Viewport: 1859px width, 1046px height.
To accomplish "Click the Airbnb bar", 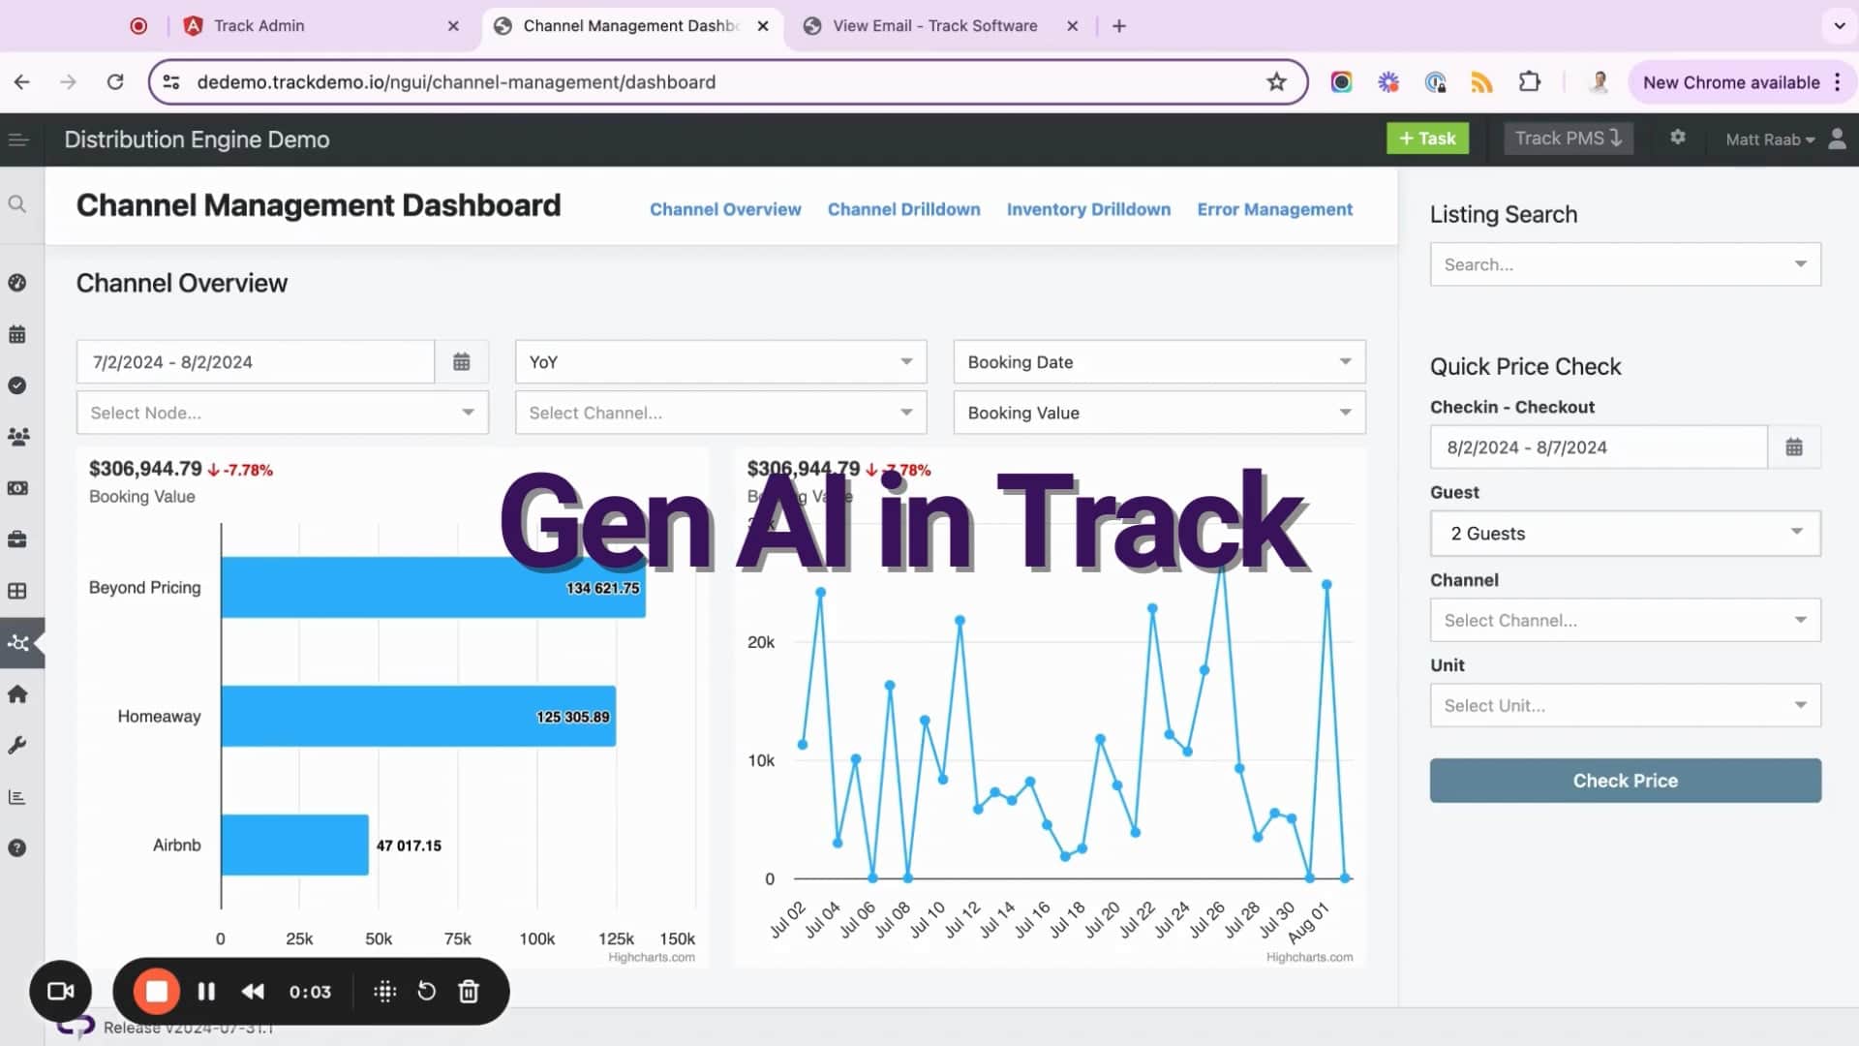I will 294,845.
